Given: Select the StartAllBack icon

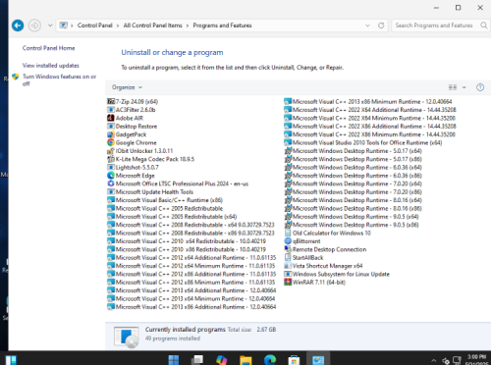Looking at the screenshot, I should tap(288, 257).
